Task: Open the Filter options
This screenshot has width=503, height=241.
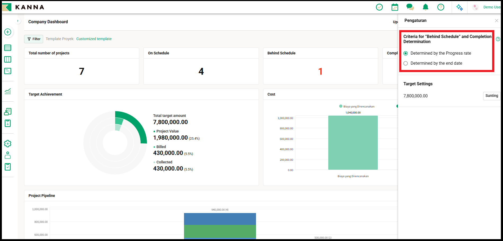Action: click(x=34, y=39)
